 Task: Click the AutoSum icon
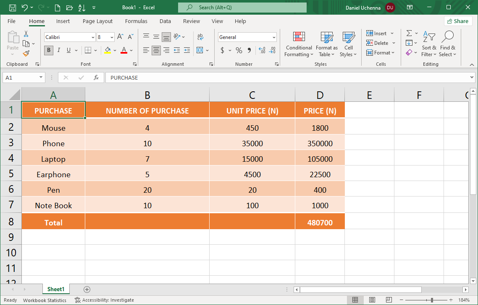coord(409,33)
